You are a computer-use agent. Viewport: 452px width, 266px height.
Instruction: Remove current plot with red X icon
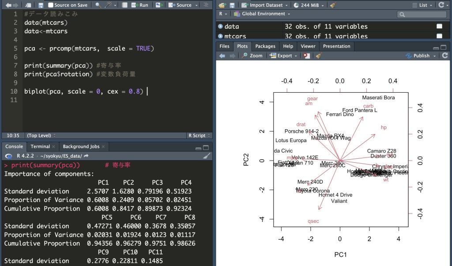coord(306,56)
